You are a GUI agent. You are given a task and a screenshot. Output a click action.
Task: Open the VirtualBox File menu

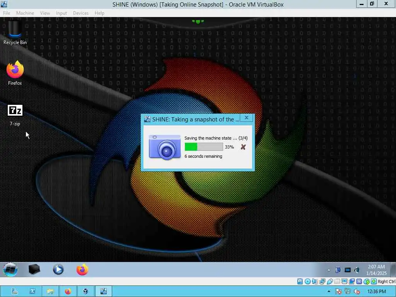pos(7,13)
